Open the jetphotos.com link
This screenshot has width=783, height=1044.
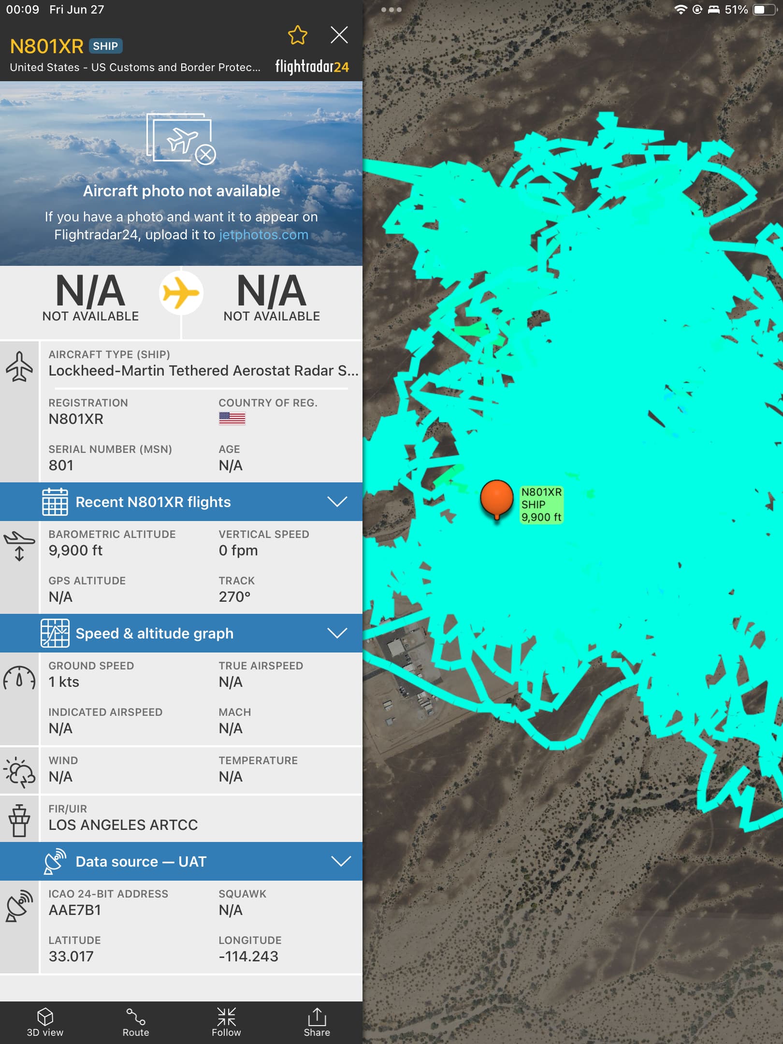263,234
